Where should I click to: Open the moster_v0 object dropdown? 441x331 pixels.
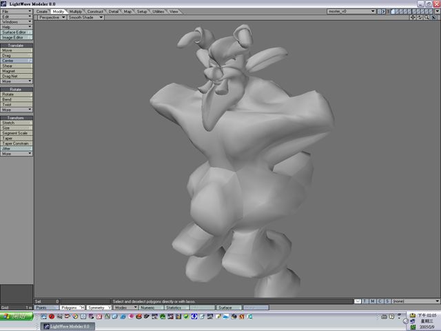tap(351, 11)
